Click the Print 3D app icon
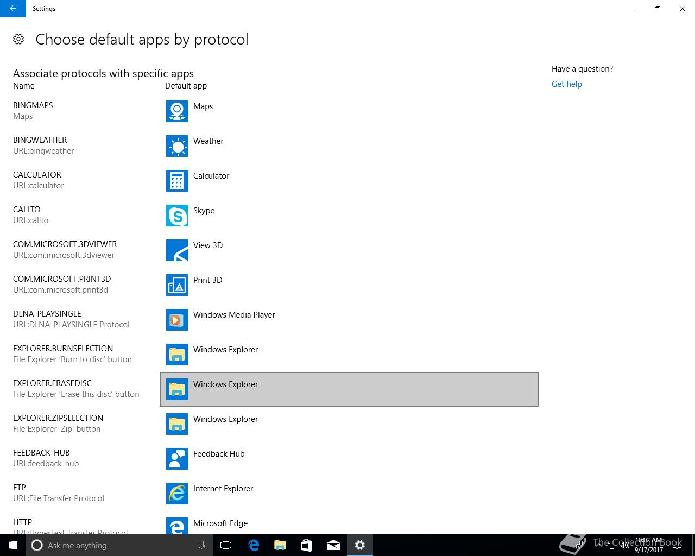This screenshot has height=556, width=695. pos(177,285)
